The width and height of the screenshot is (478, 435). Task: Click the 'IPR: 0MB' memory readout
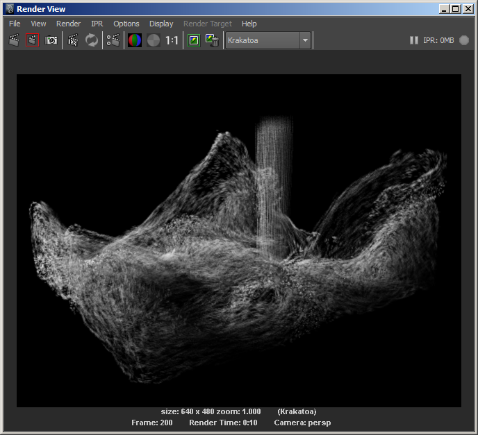(x=438, y=40)
